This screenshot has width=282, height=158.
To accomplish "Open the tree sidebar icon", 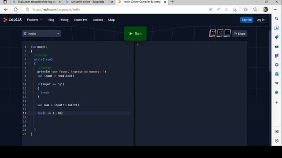I will pyautogui.click(x=277, y=92).
